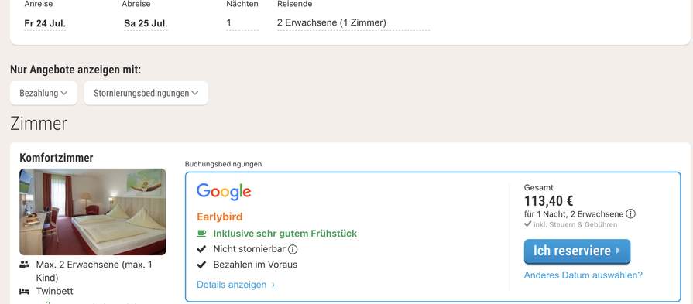
Task: Open the Stornierungsbedingungen filter dropdown
Action: (x=146, y=93)
